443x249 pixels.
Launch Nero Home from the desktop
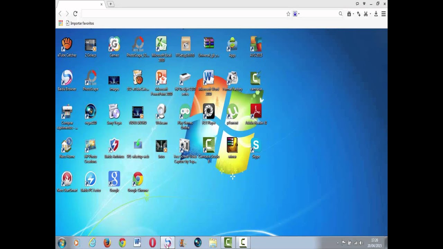pyautogui.click(x=67, y=148)
